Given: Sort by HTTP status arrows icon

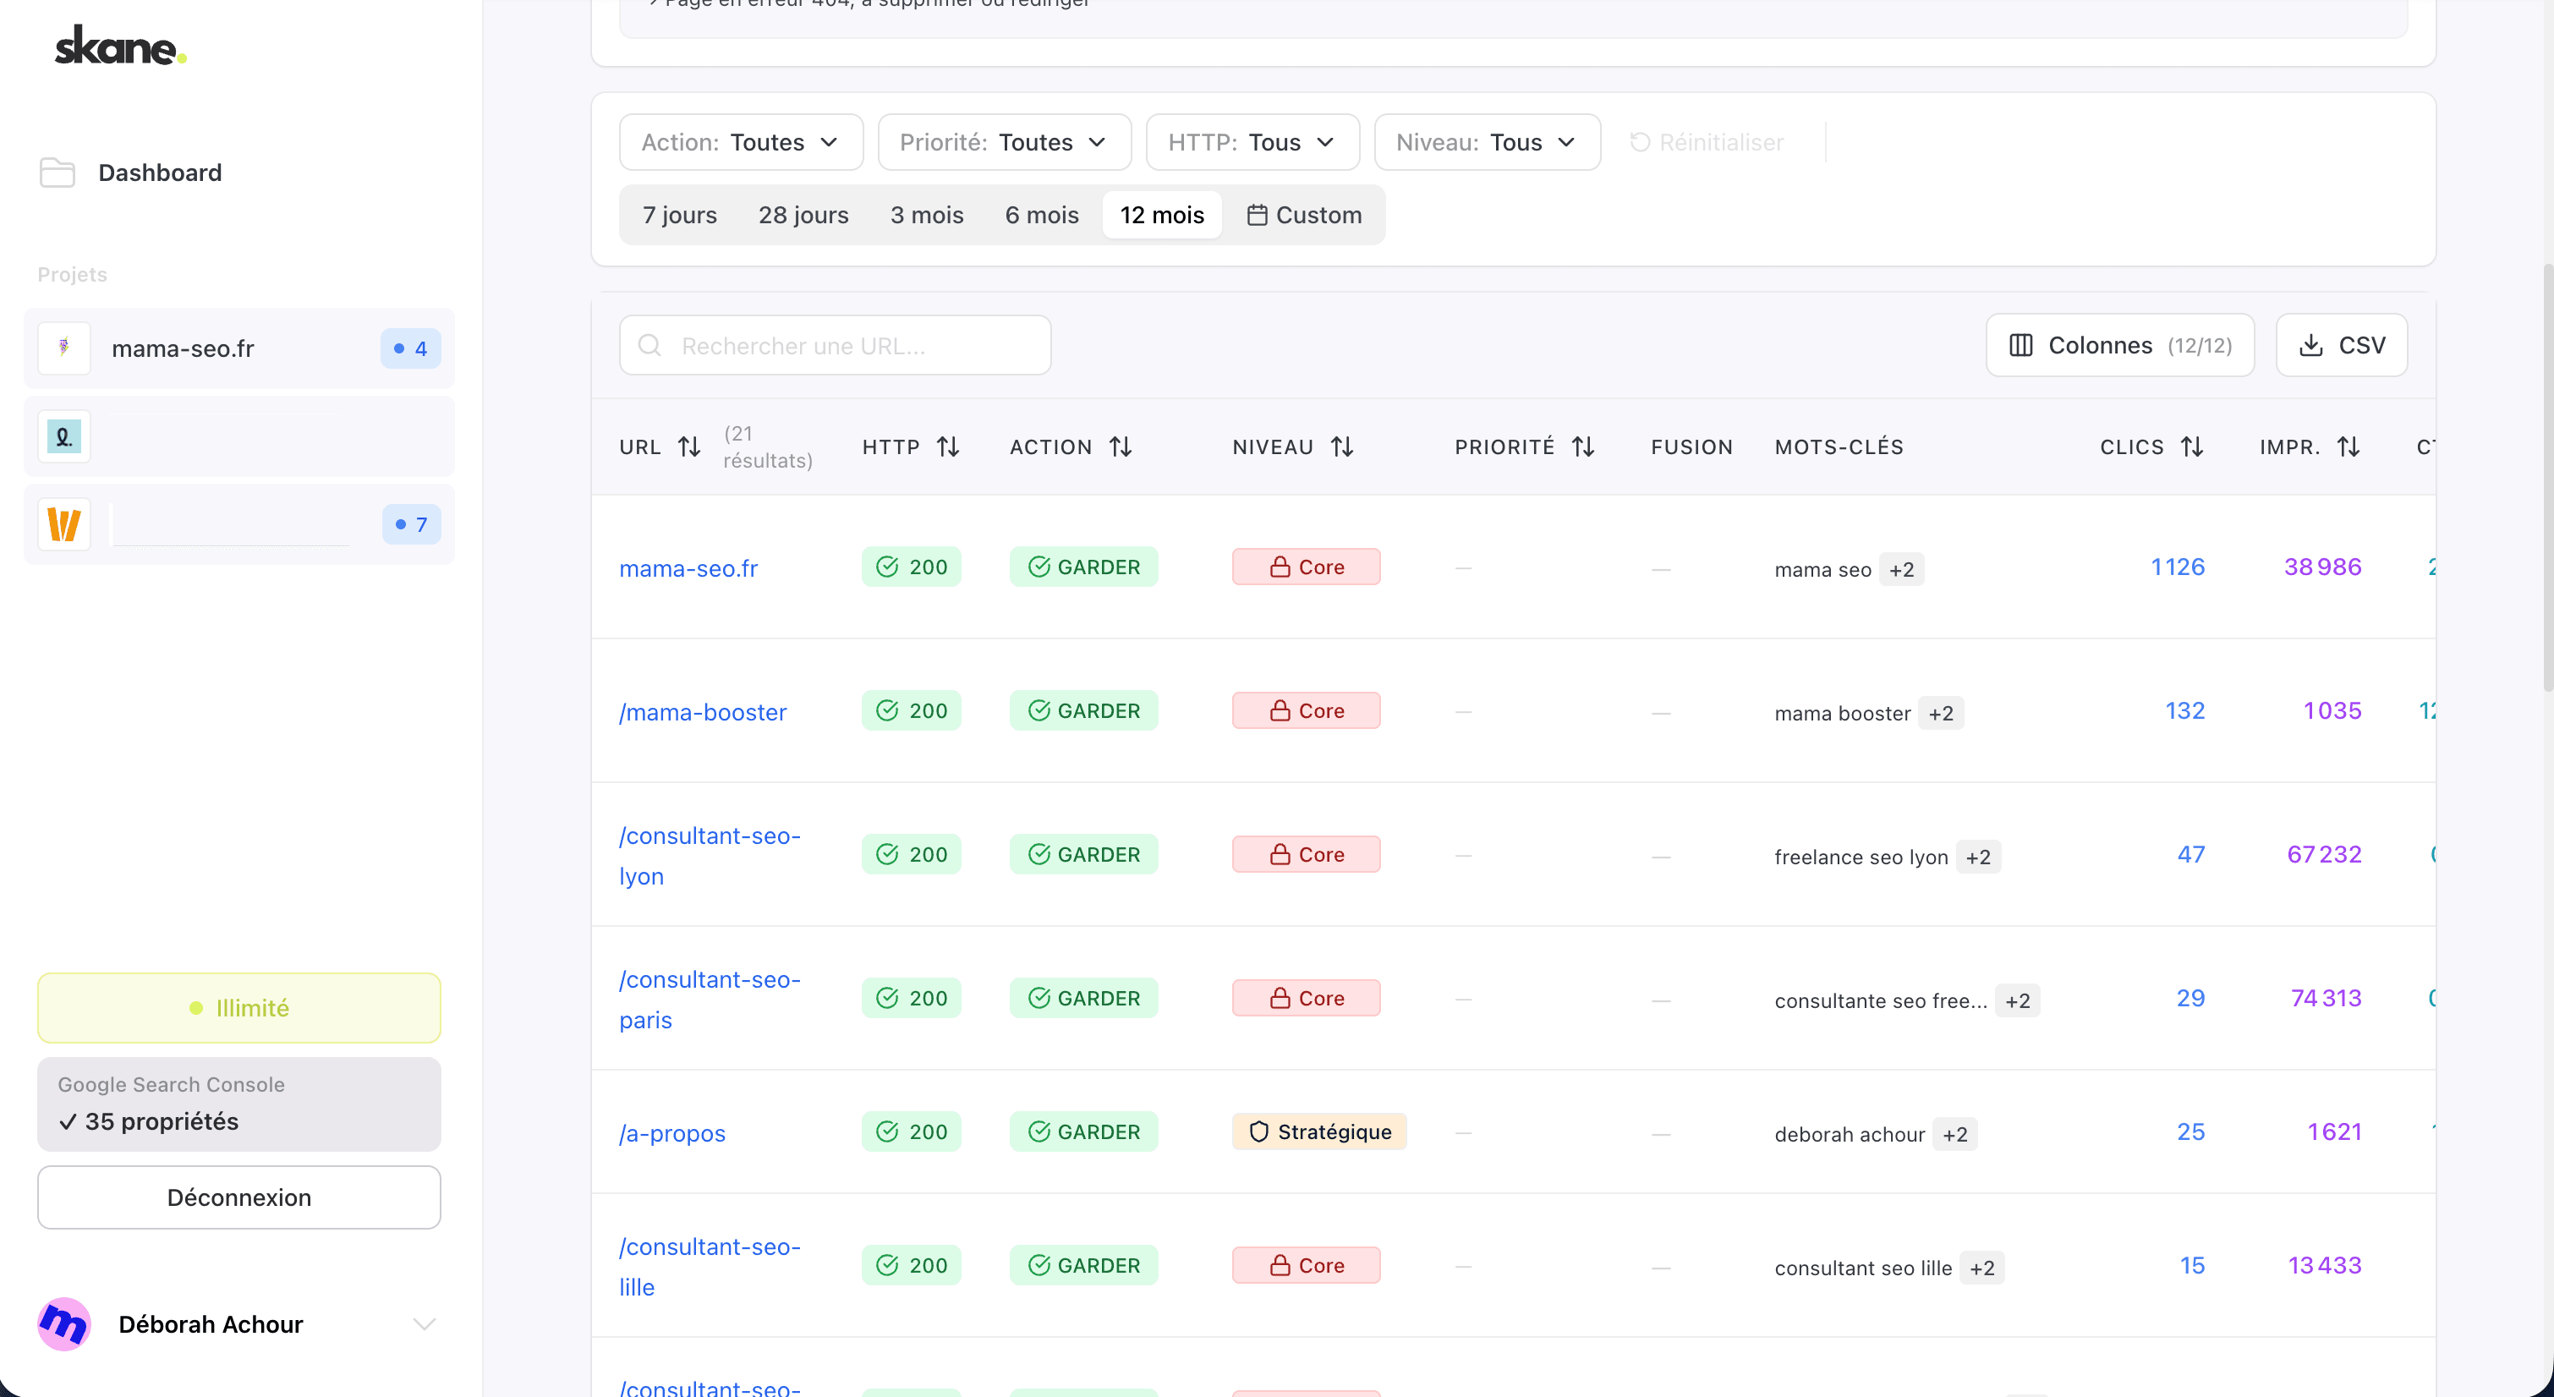Looking at the screenshot, I should tap(948, 447).
